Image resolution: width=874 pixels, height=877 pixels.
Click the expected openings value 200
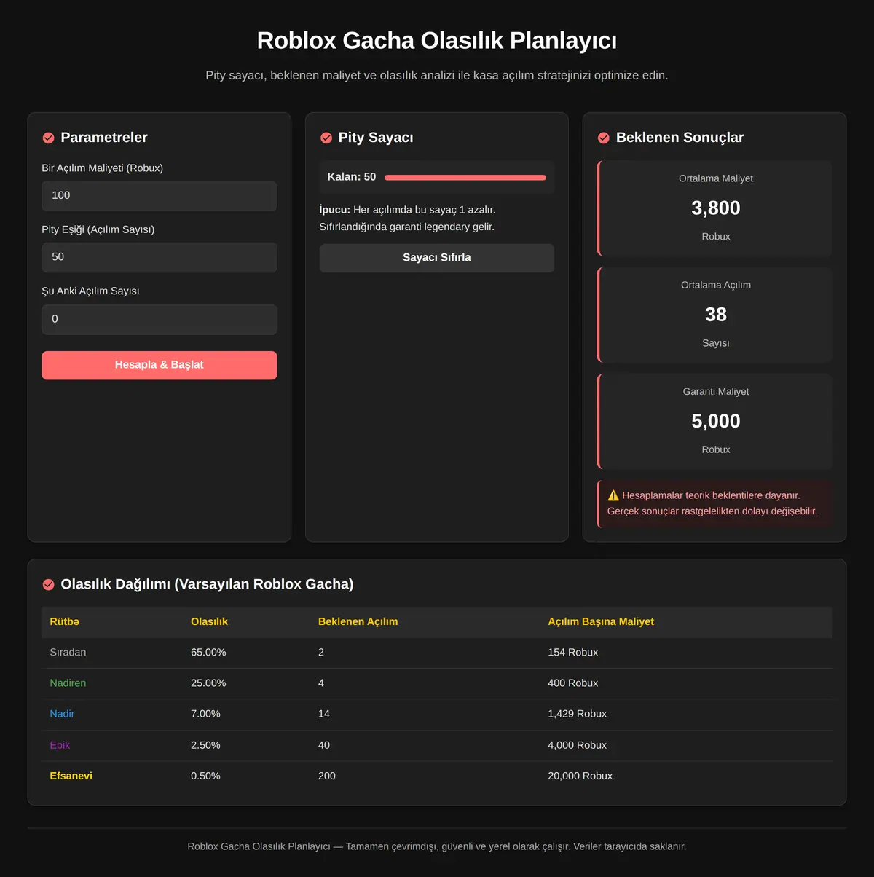327,776
